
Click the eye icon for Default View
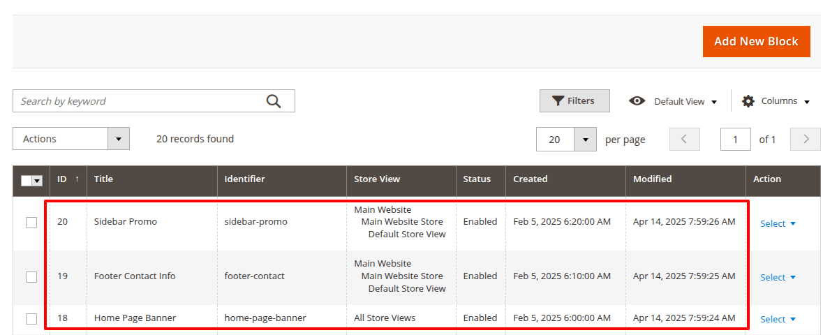637,101
